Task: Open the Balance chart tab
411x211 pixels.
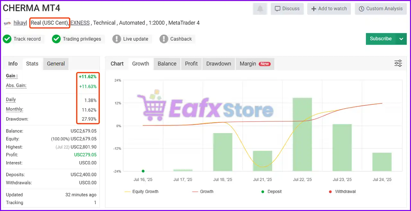Action: tap(167, 64)
